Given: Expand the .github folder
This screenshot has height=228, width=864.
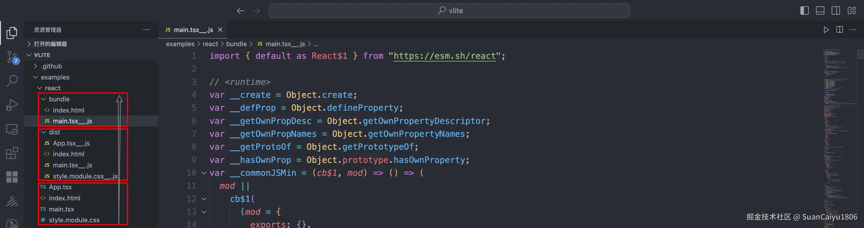Looking at the screenshot, I should [x=91, y=66].
